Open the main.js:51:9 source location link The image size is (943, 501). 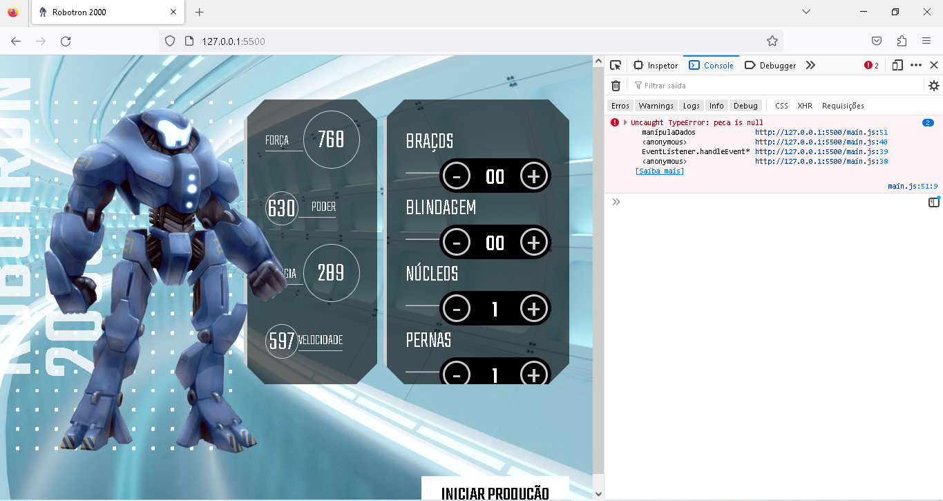coord(913,186)
